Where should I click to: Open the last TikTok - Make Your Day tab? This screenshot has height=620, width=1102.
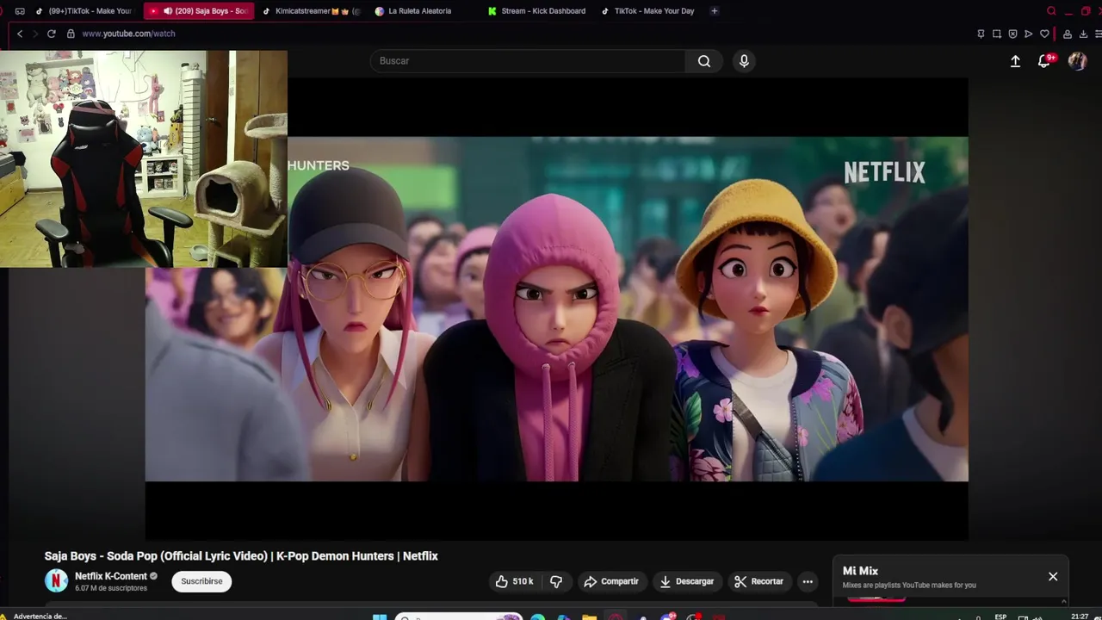click(647, 11)
